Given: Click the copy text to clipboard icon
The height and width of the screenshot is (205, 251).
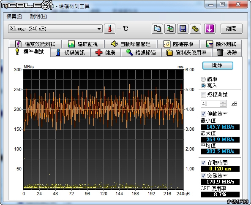Looking at the screenshot, I should click(x=157, y=29).
